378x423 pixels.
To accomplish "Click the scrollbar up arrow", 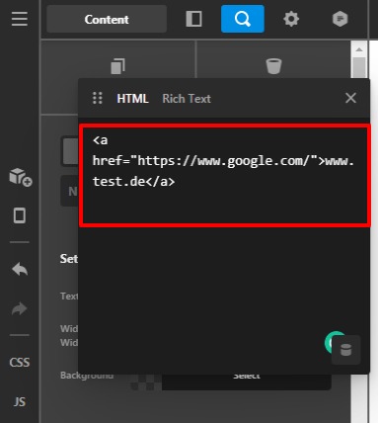I will tap(359, 49).
